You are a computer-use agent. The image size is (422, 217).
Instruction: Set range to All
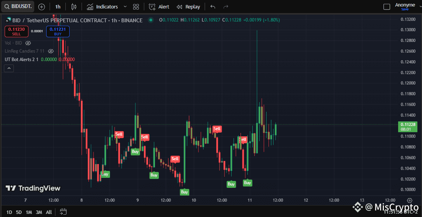coord(49,212)
